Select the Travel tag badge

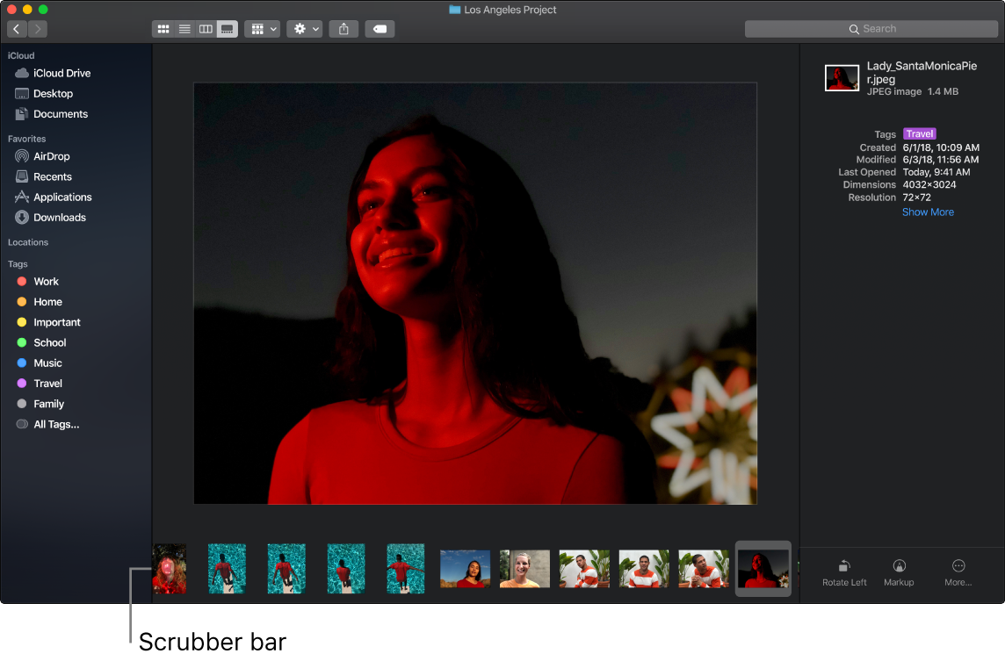click(x=919, y=133)
